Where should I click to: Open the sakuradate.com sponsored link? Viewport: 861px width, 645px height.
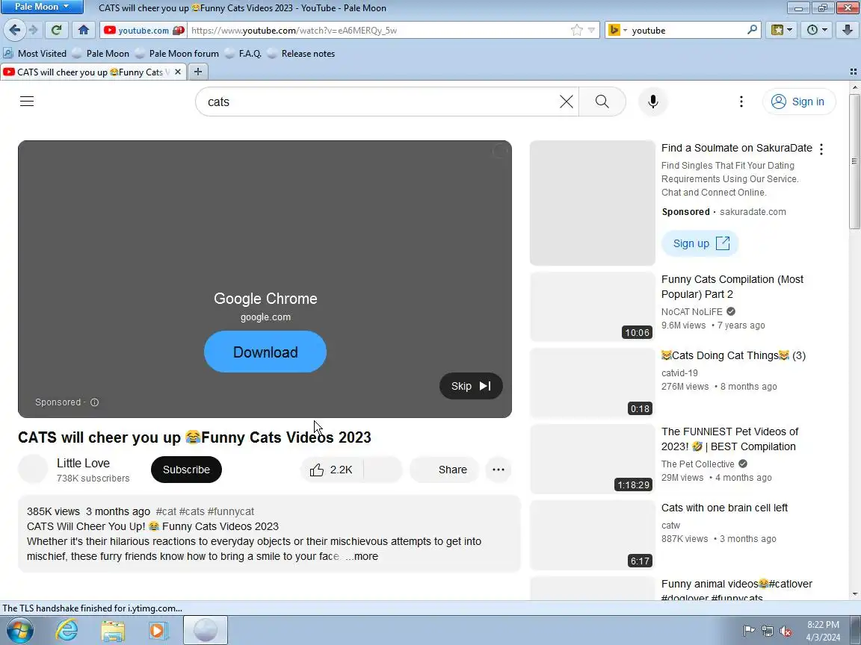(x=753, y=212)
